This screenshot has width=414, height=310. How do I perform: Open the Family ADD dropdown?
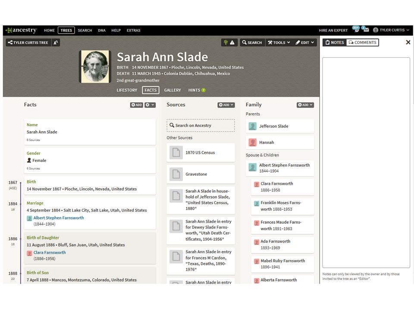coord(305,105)
